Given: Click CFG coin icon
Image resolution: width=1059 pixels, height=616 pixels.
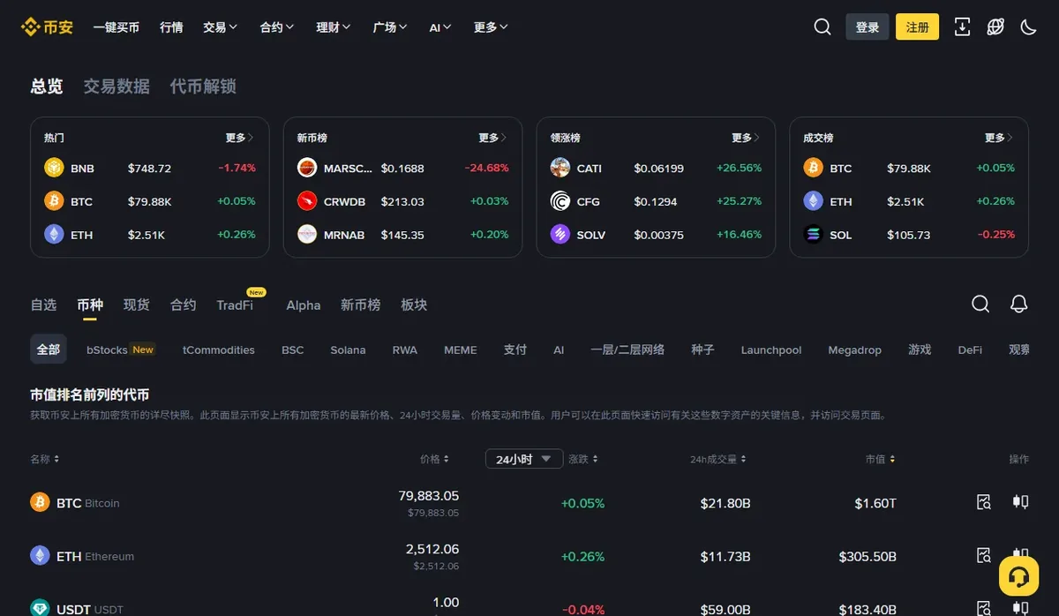Looking at the screenshot, I should 560,201.
